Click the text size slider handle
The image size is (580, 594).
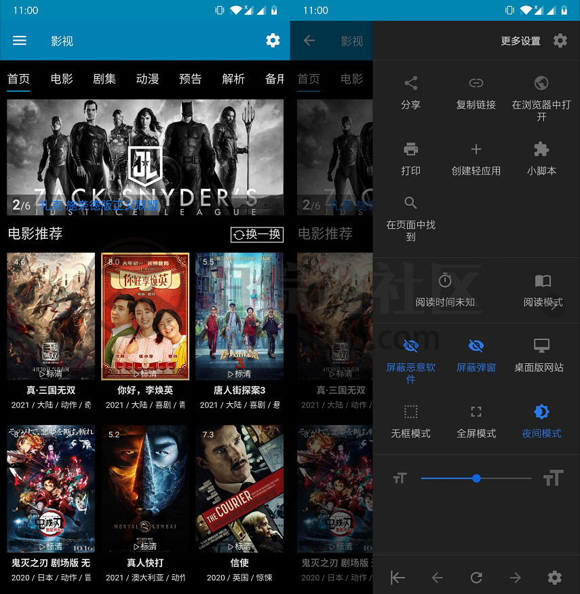[x=476, y=479]
